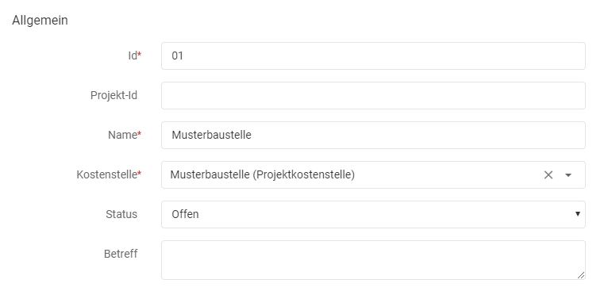Click the Id field label
The height and width of the screenshot is (291, 612).
(133, 56)
